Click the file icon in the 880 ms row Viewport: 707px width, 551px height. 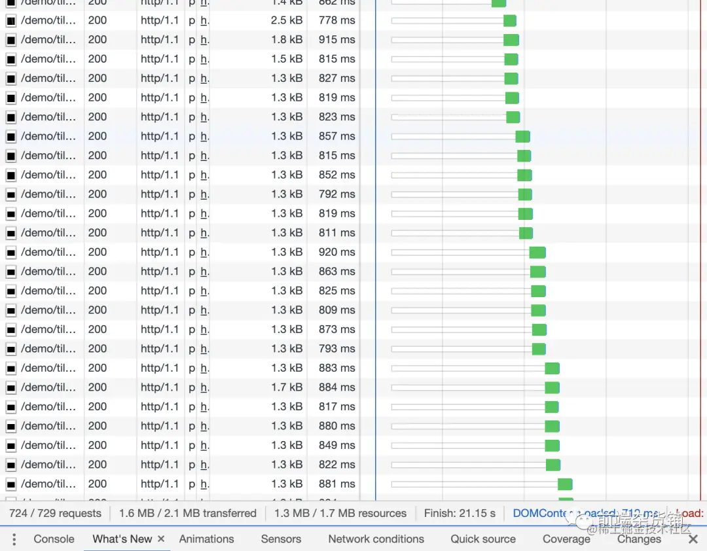click(11, 427)
